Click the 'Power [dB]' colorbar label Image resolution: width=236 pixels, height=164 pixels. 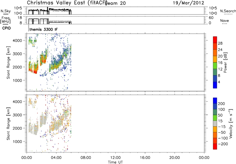(x=225, y=62)
